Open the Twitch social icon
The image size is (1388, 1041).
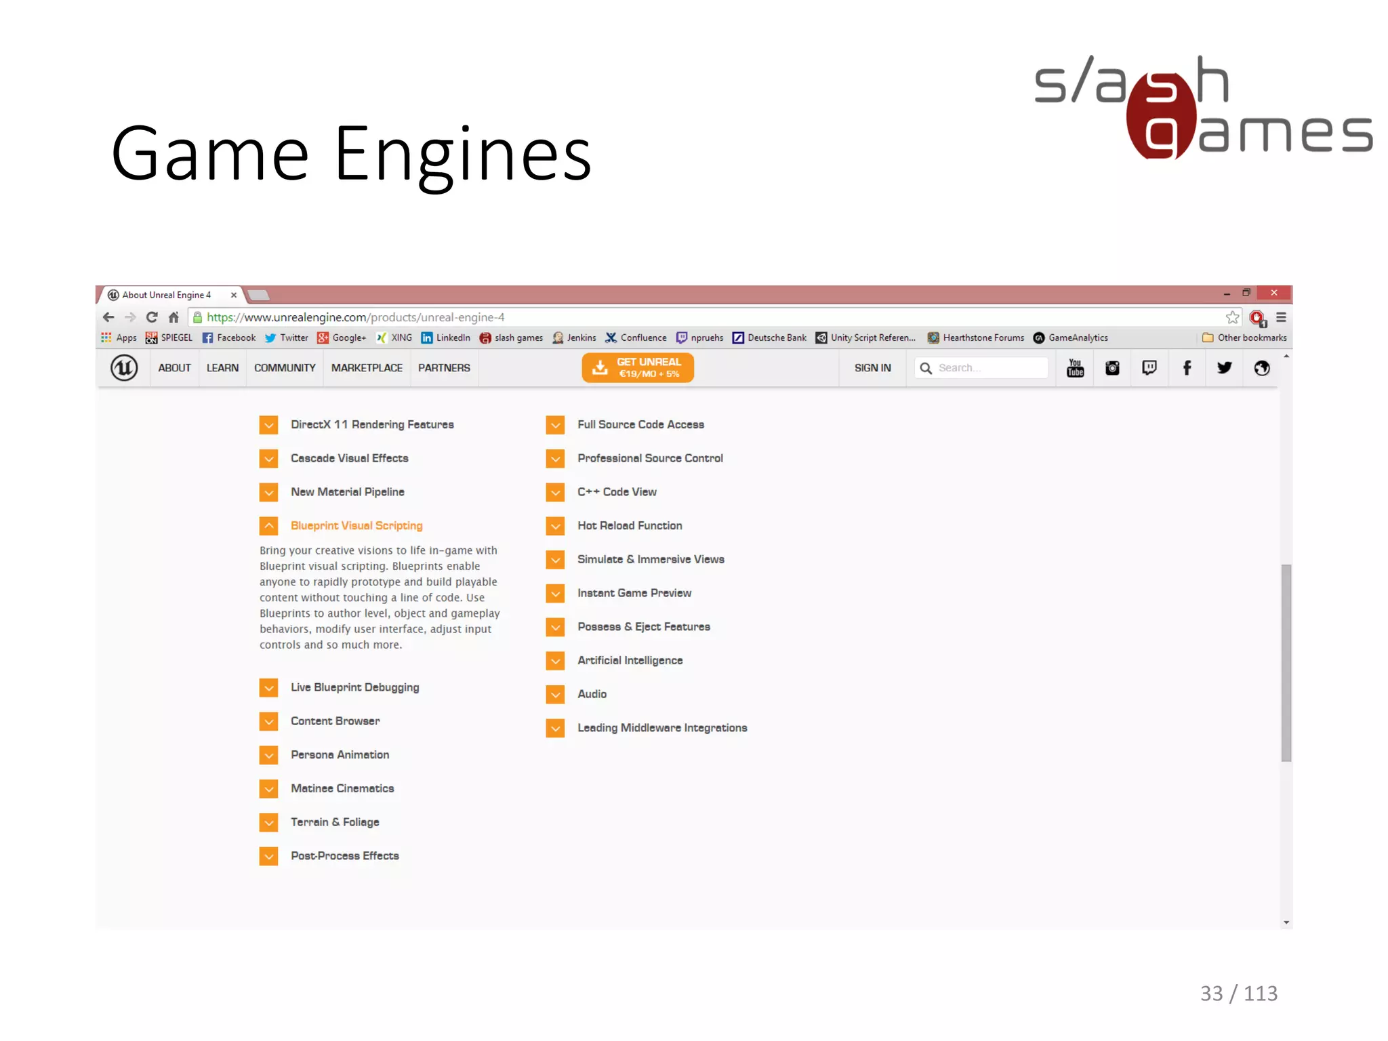click(1149, 368)
